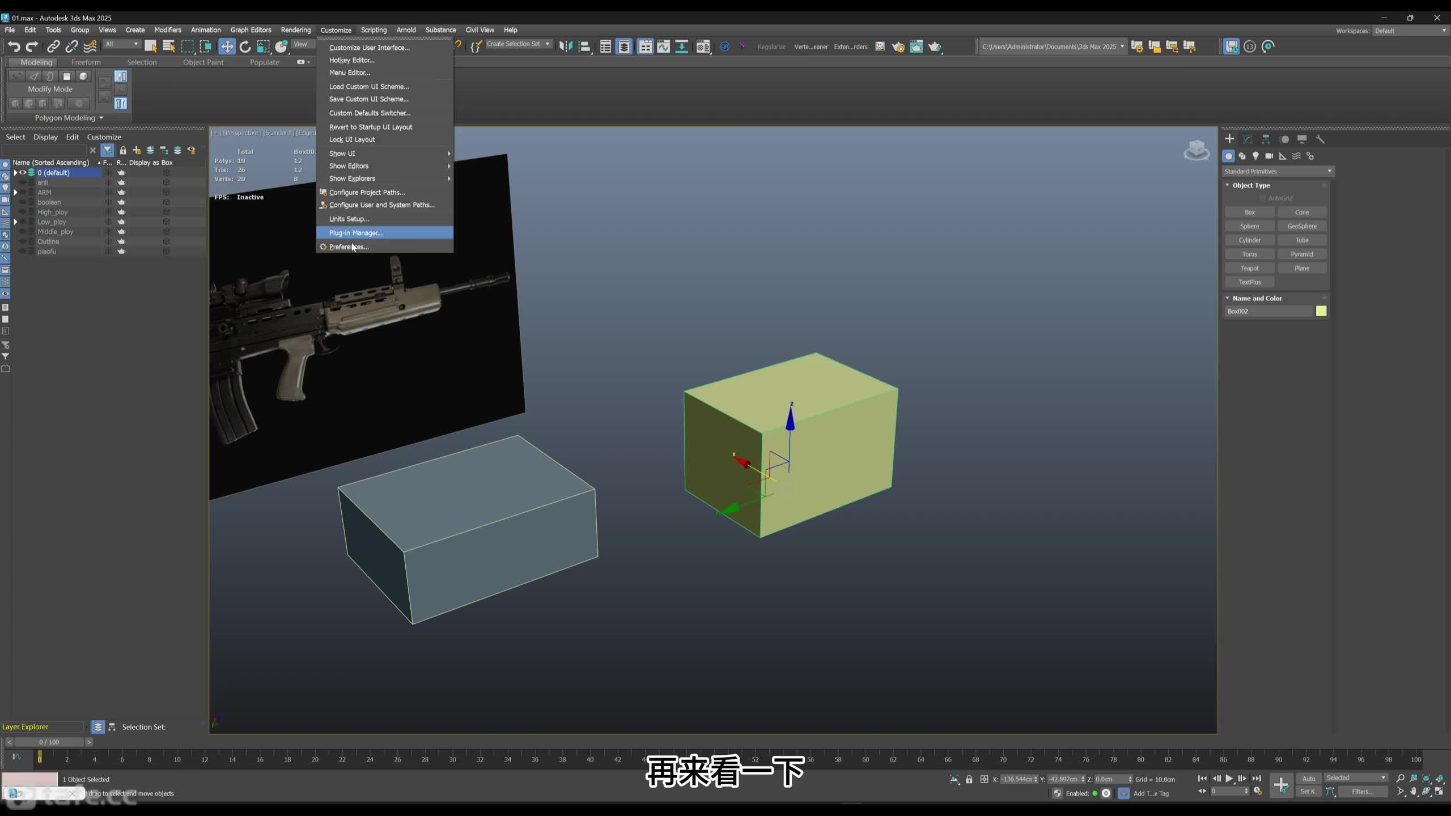This screenshot has width=1451, height=816.
Task: Click frame 50 on the timeline track
Action: tap(728, 759)
